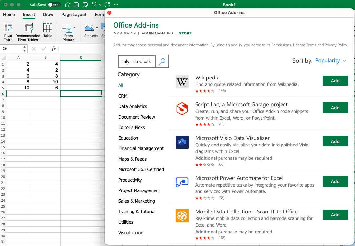
Task: Open the Draw ribbon tab
Action: click(x=48, y=14)
